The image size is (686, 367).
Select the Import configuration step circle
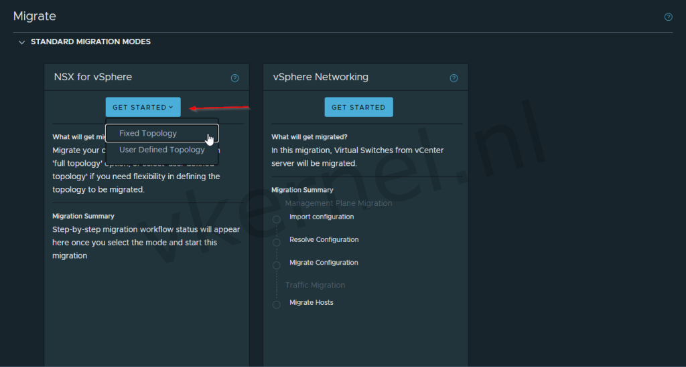276,219
